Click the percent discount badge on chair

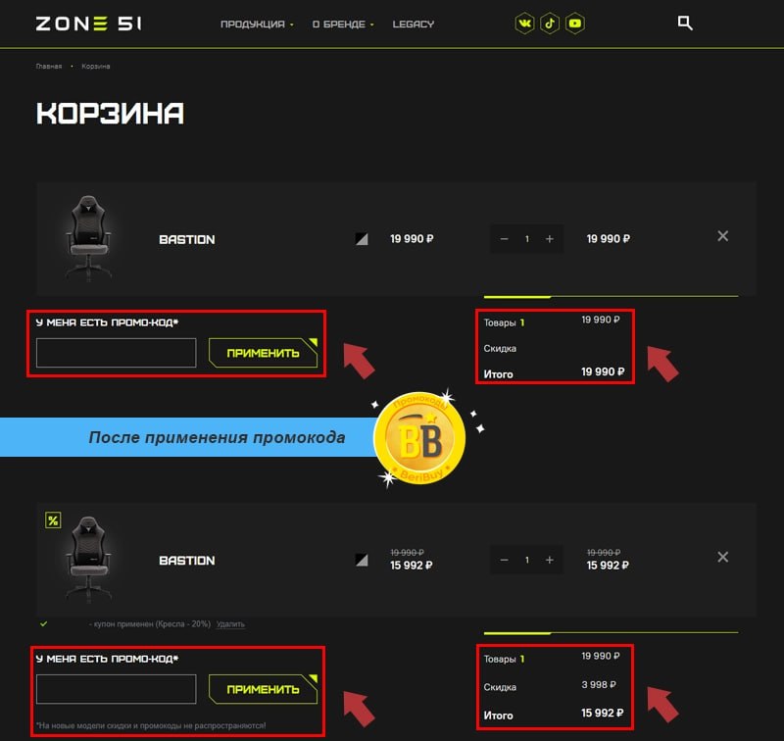[53, 520]
